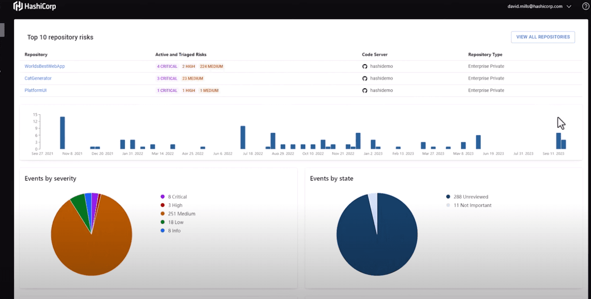Image resolution: width=591 pixels, height=299 pixels.
Task: Click the purple Critical legend dot
Action: (x=163, y=197)
